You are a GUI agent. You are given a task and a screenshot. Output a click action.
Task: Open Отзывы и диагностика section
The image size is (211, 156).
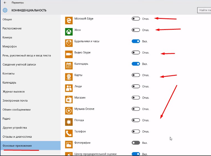(30, 137)
